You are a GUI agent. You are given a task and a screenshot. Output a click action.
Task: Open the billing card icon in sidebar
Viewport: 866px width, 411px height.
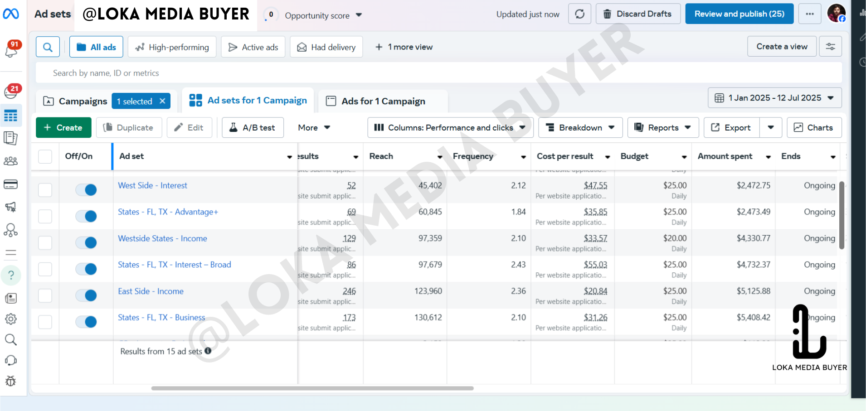pos(11,184)
